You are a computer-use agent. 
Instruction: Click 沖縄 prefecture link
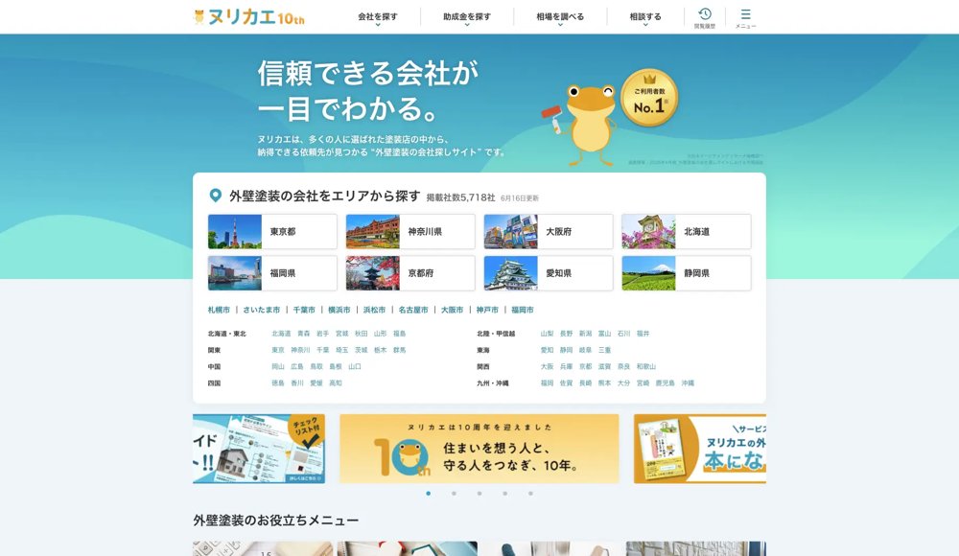coord(688,382)
